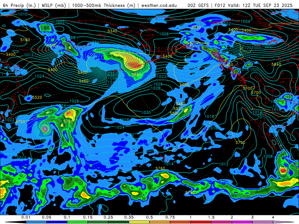Screen dimensions: 299x224
Task: Click the 0.75 legend value
Action: pyautogui.click(x=170, y=217)
